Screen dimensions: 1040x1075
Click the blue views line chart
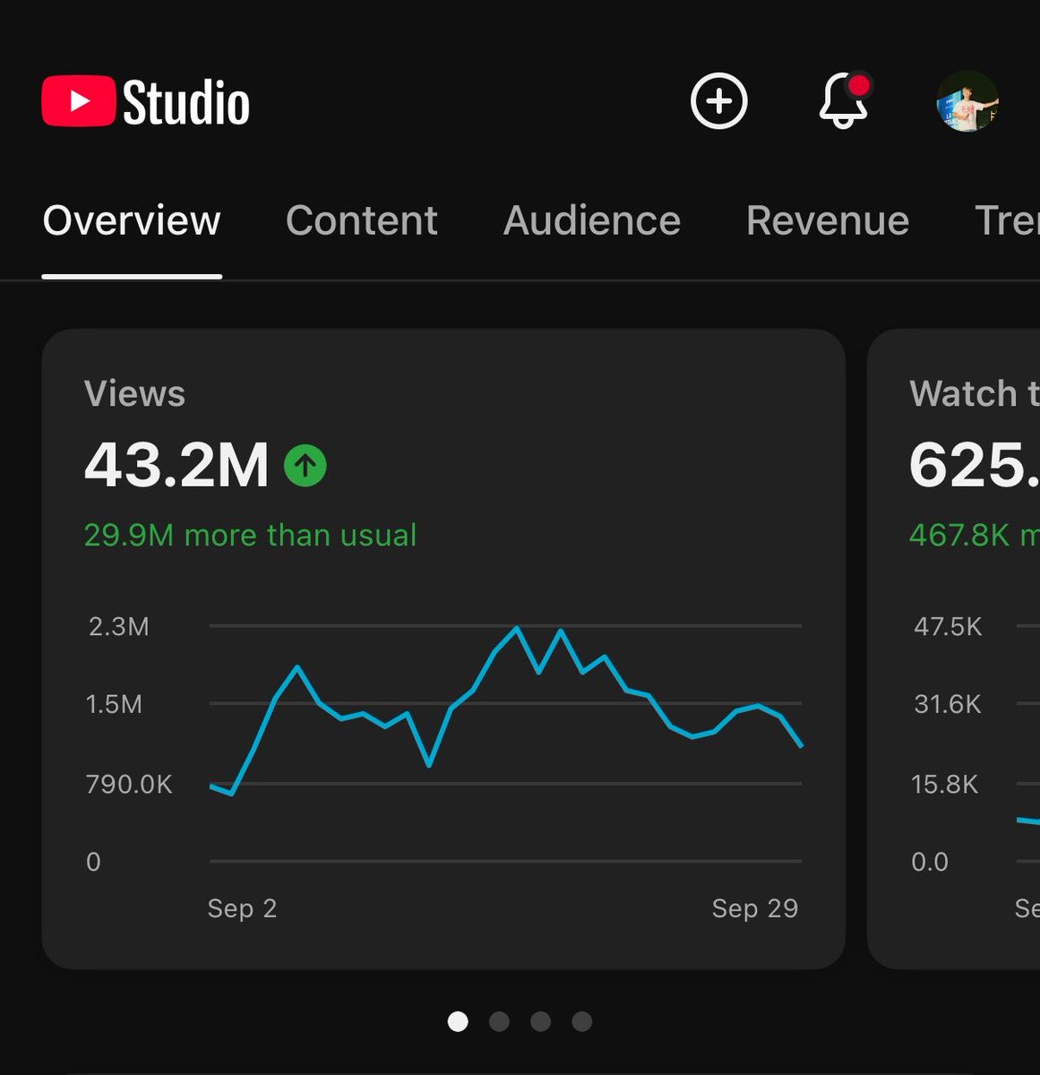point(506,710)
